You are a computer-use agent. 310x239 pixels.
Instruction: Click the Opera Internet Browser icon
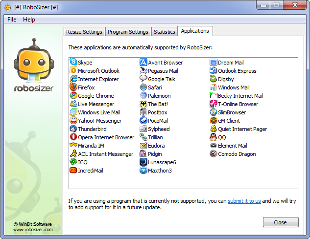[73, 137]
